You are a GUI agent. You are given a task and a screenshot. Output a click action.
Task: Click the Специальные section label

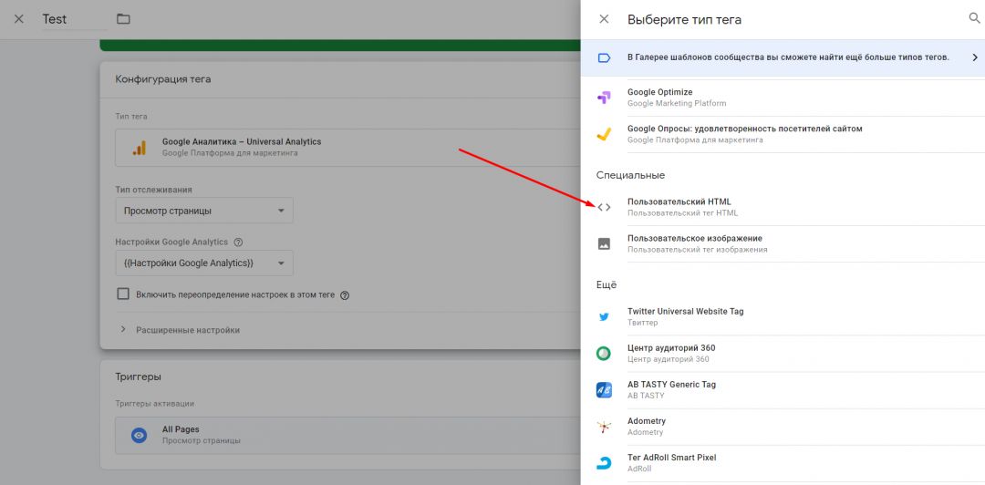pos(630,175)
